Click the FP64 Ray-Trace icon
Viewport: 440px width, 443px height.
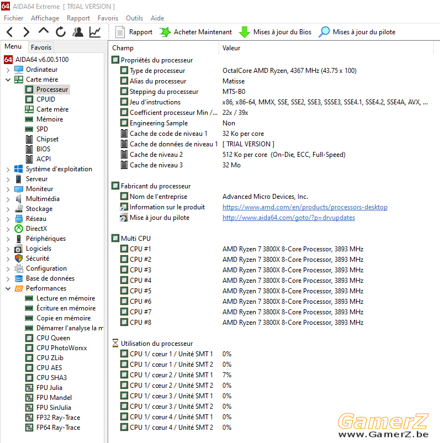(29, 428)
